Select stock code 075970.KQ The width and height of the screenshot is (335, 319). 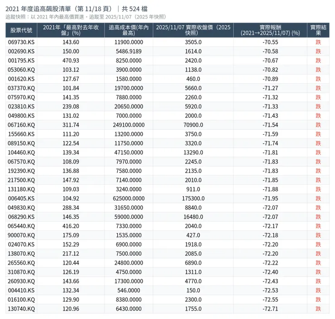[21, 97]
